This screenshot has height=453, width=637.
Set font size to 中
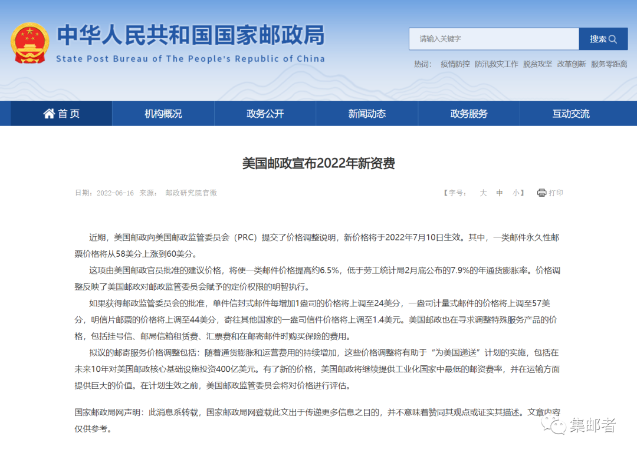pyautogui.click(x=500, y=193)
